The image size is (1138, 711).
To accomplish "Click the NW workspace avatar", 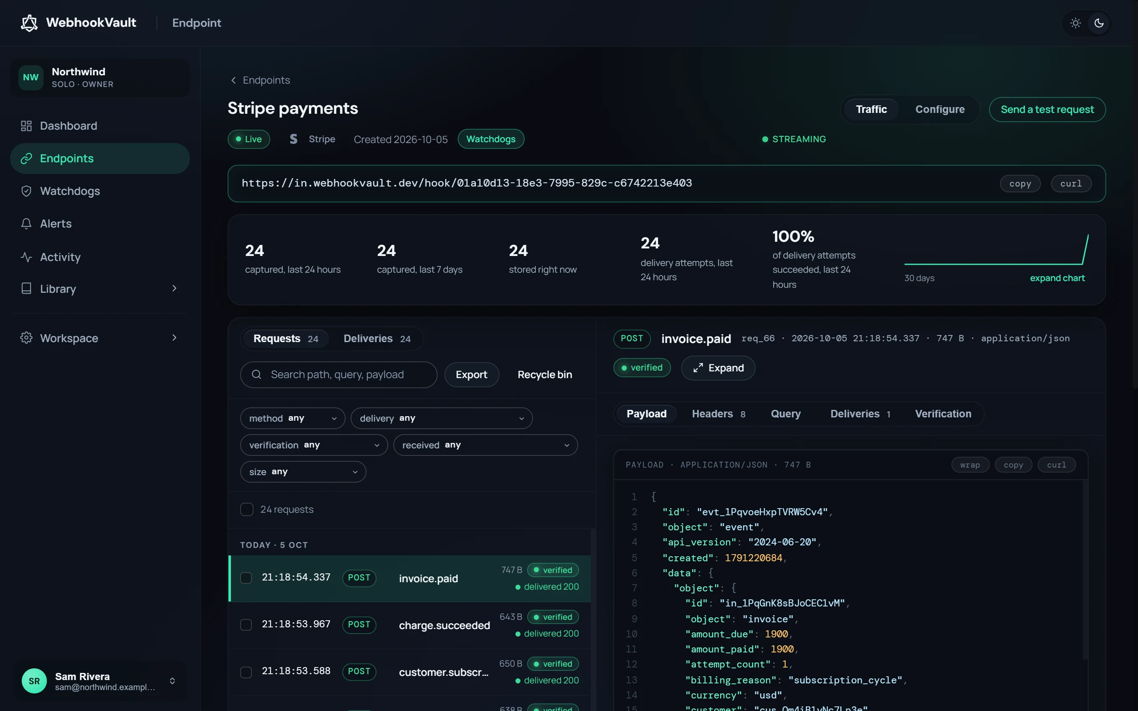I will click(31, 77).
